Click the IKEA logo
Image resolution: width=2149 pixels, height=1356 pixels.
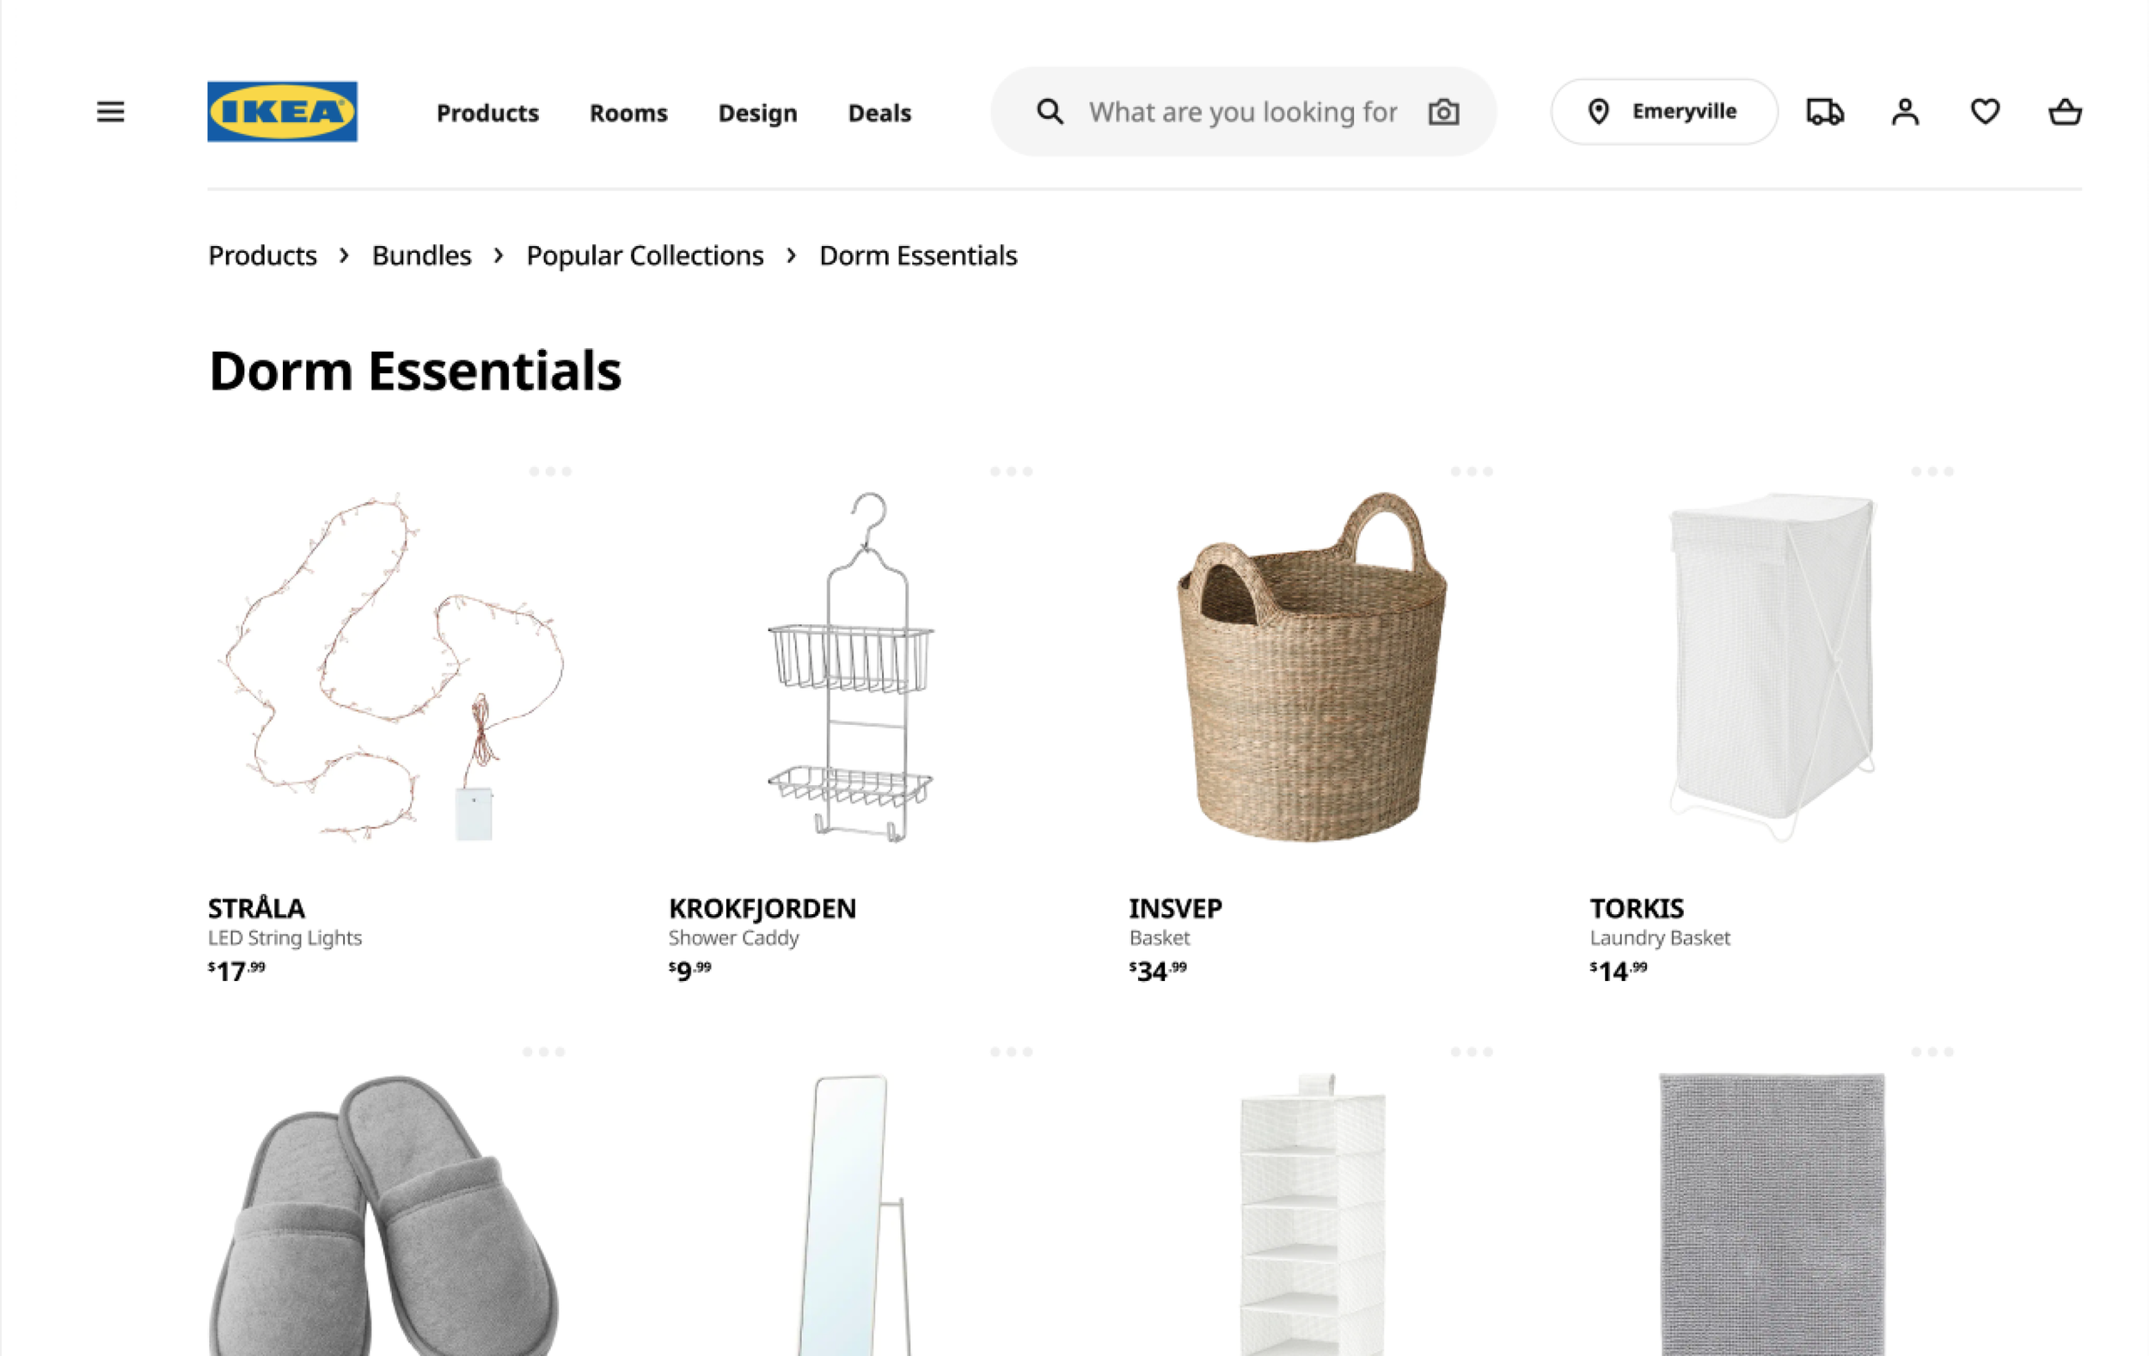282,112
